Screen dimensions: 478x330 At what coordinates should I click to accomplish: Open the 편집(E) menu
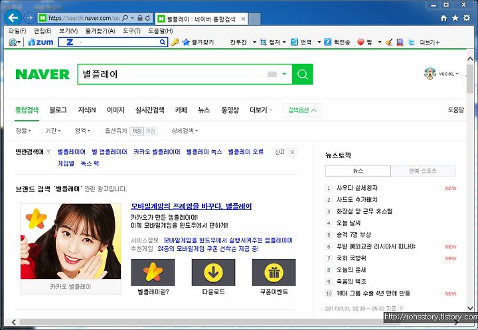(42, 31)
